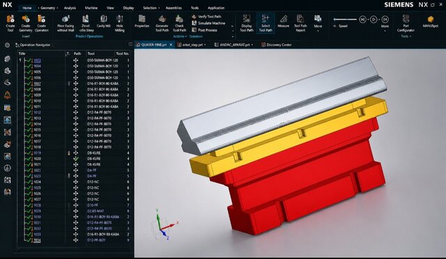
Task: Click Verify Tool Path
Action: click(x=207, y=17)
